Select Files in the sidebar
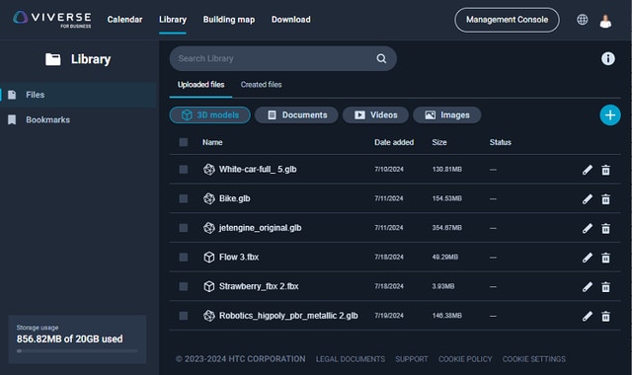 78,95
